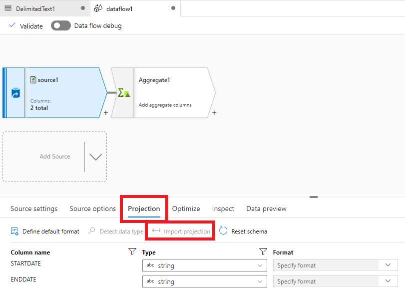405x299 pixels.
Task: Click Import projection
Action: click(181, 231)
